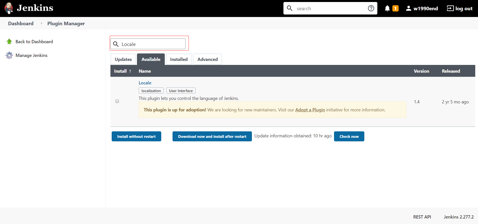The image size is (478, 224).
Task: Switch to the Installed tab
Action: [179, 59]
